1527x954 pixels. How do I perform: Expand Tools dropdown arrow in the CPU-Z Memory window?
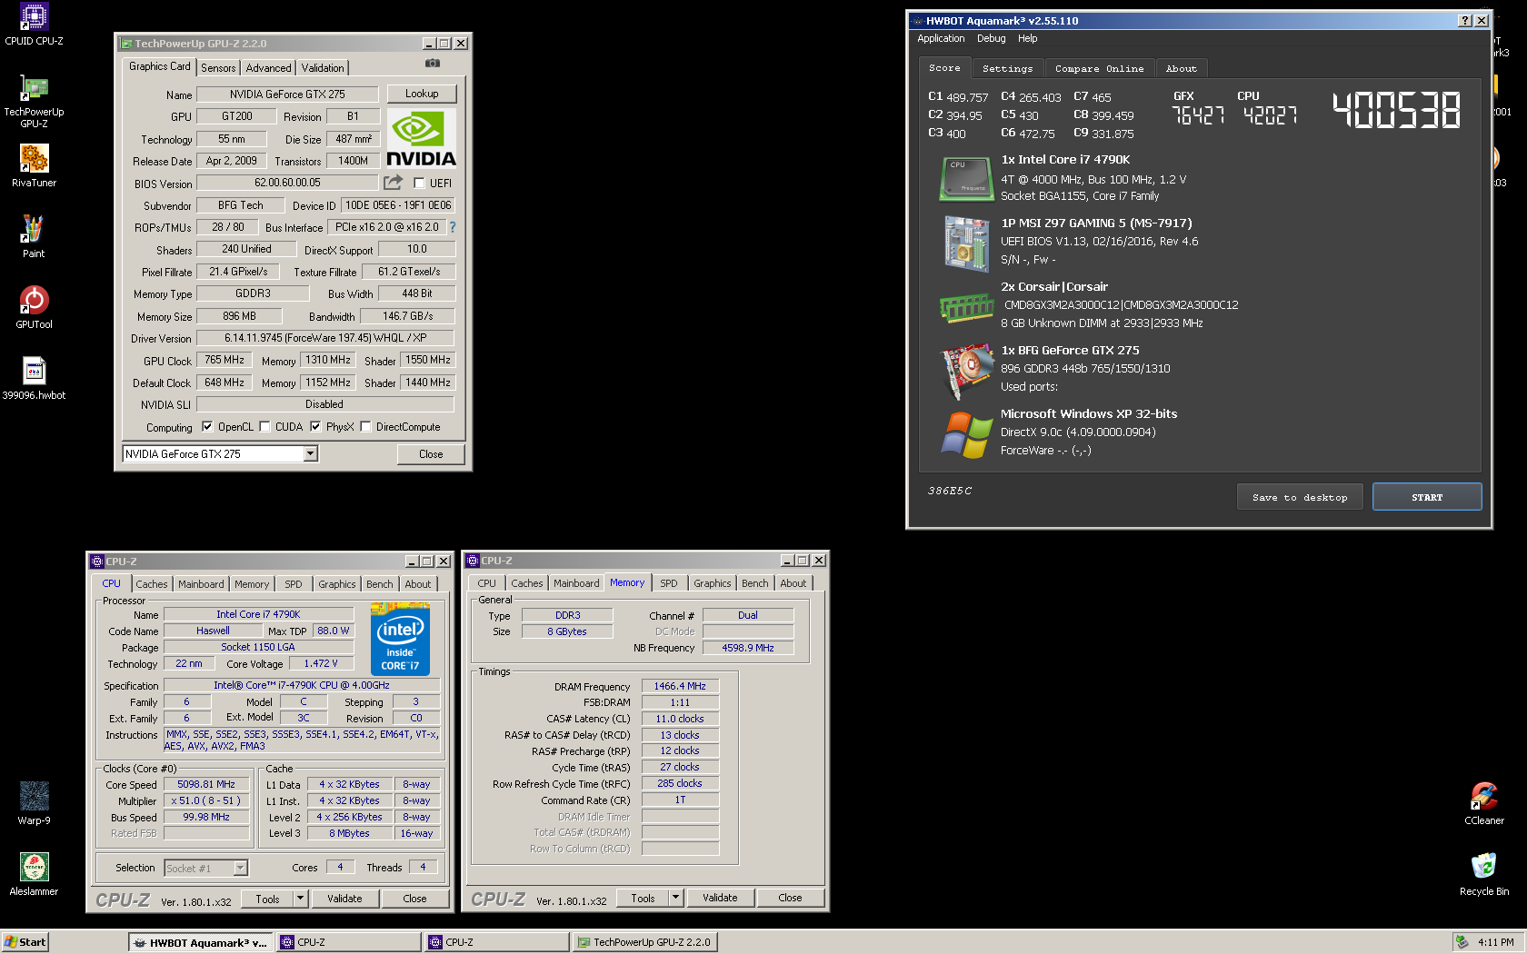675,898
